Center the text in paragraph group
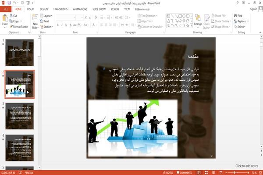 106,25
